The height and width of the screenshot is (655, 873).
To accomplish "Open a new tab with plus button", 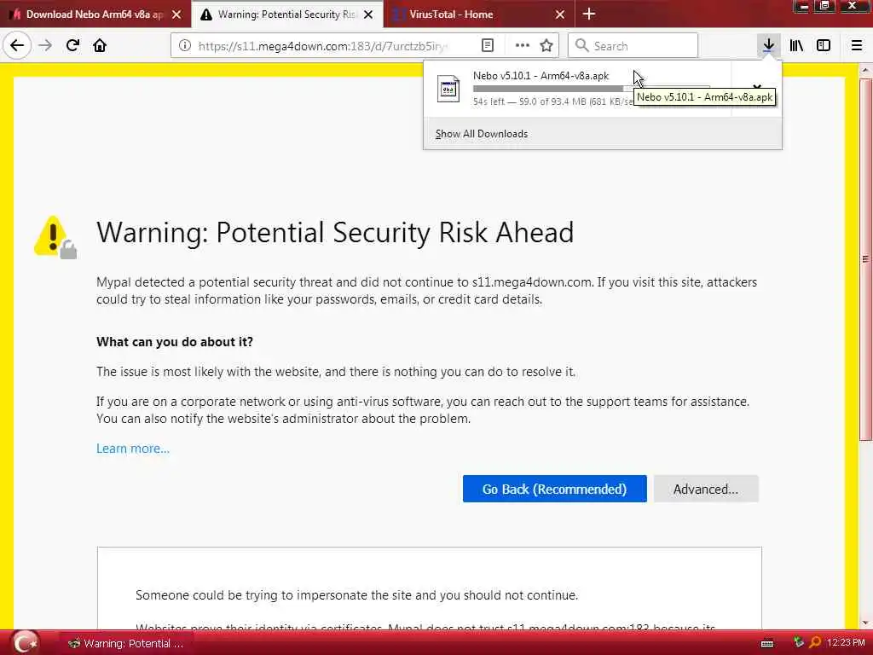I will (588, 14).
